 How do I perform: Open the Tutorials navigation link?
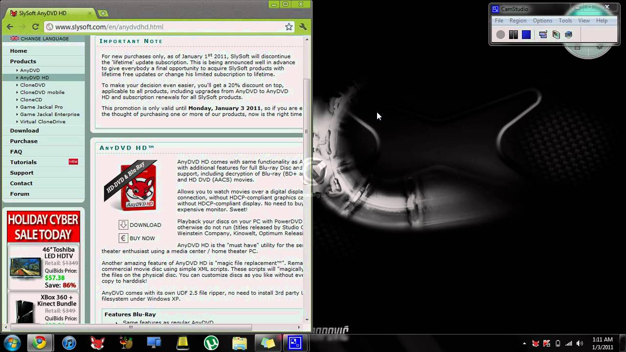click(x=23, y=162)
